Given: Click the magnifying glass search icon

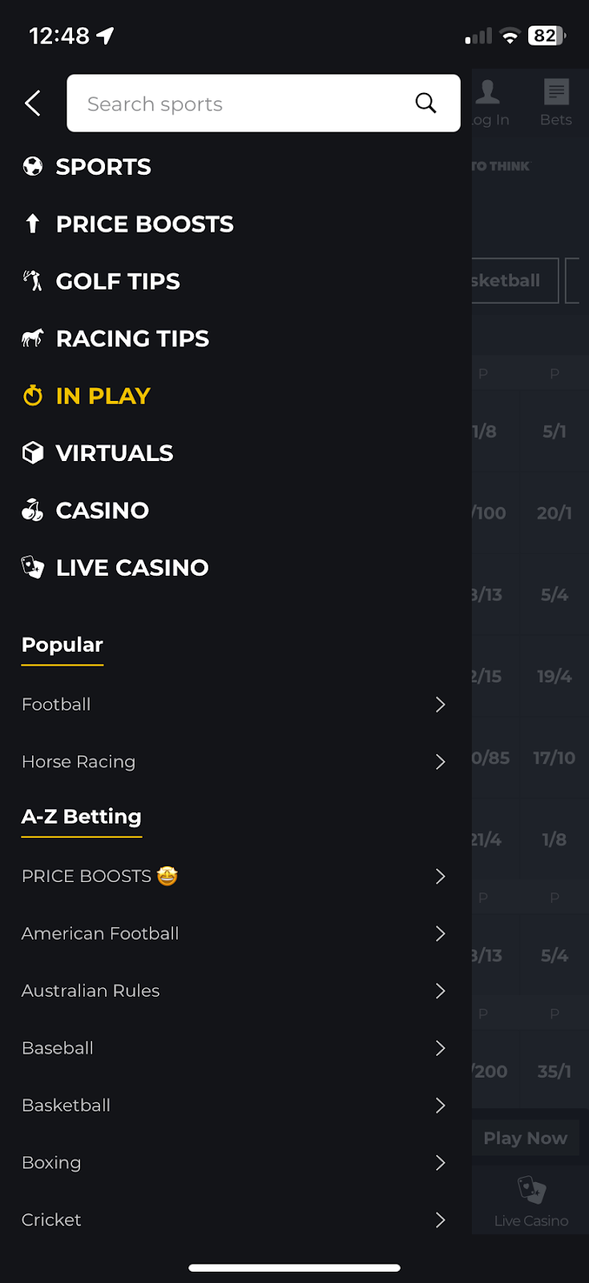Looking at the screenshot, I should (x=426, y=103).
